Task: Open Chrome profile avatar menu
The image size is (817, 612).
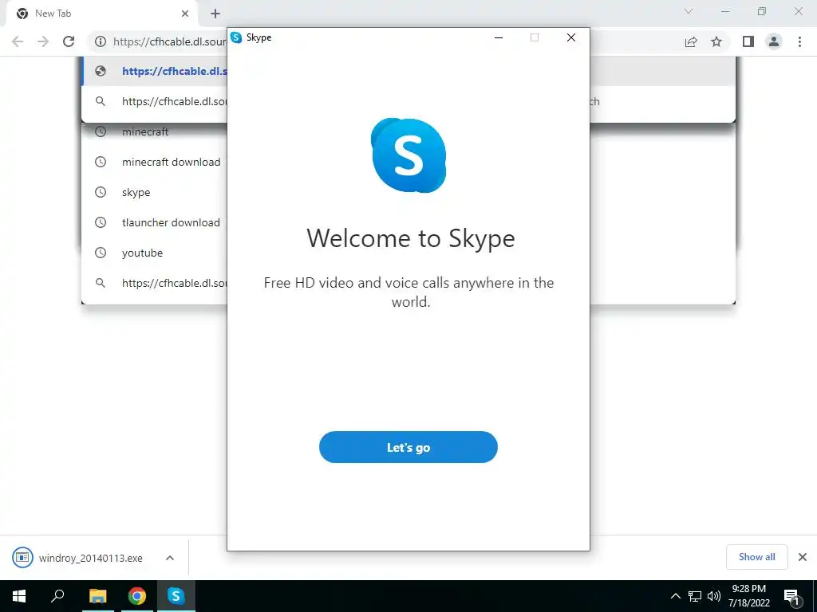Action: (774, 41)
